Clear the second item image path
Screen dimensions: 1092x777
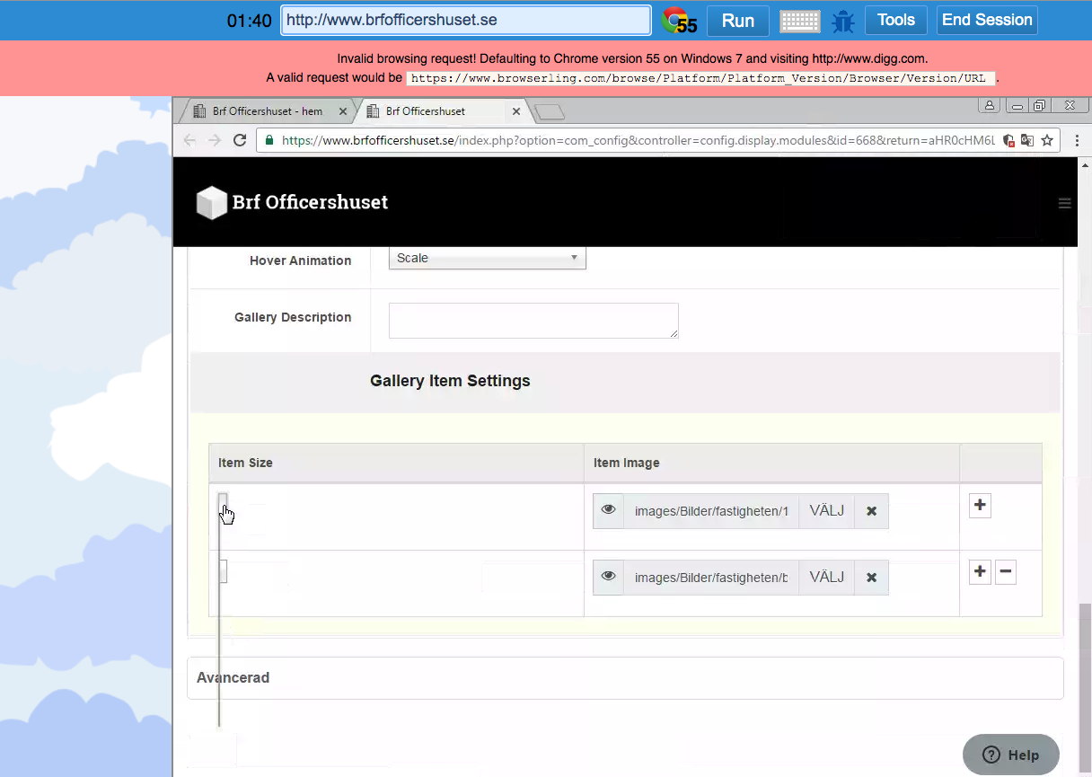tap(870, 578)
